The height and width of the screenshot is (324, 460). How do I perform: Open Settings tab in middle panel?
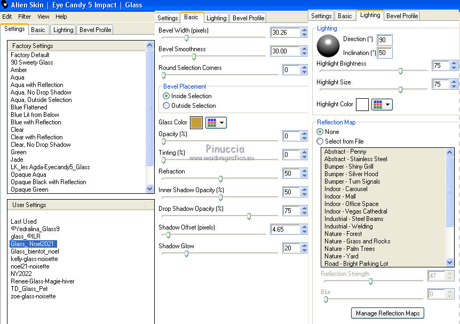click(168, 18)
